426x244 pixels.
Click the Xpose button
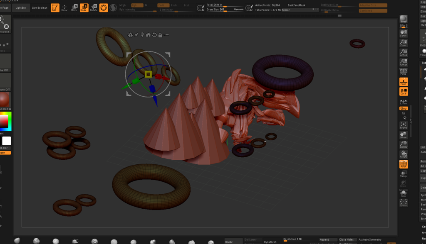404,203
